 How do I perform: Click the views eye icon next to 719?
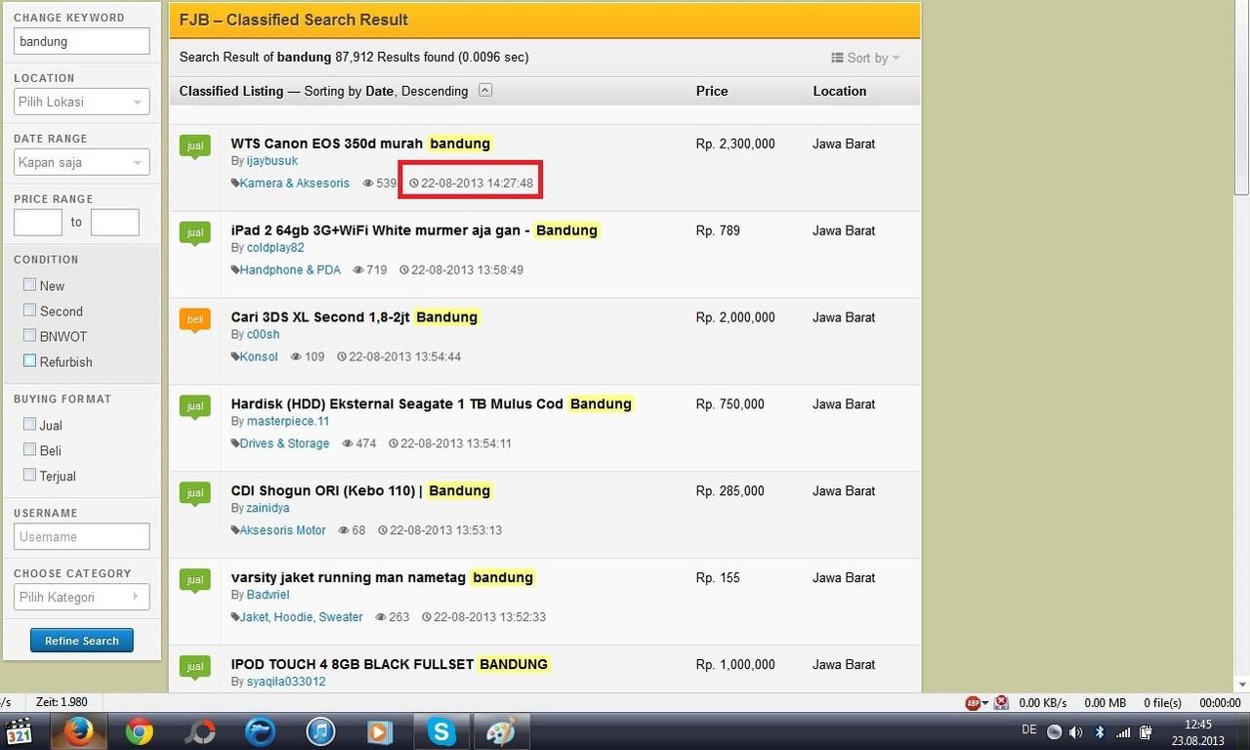pos(358,270)
